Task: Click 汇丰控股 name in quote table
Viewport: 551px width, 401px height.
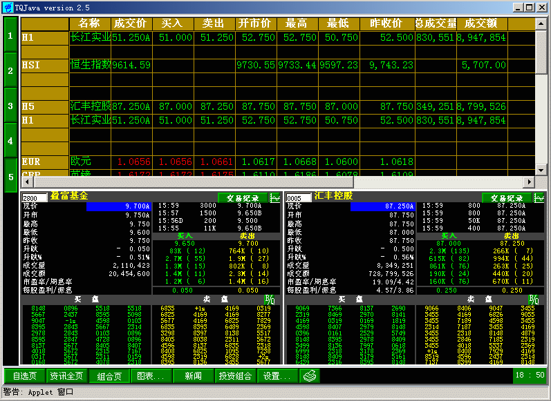Action: (91, 107)
